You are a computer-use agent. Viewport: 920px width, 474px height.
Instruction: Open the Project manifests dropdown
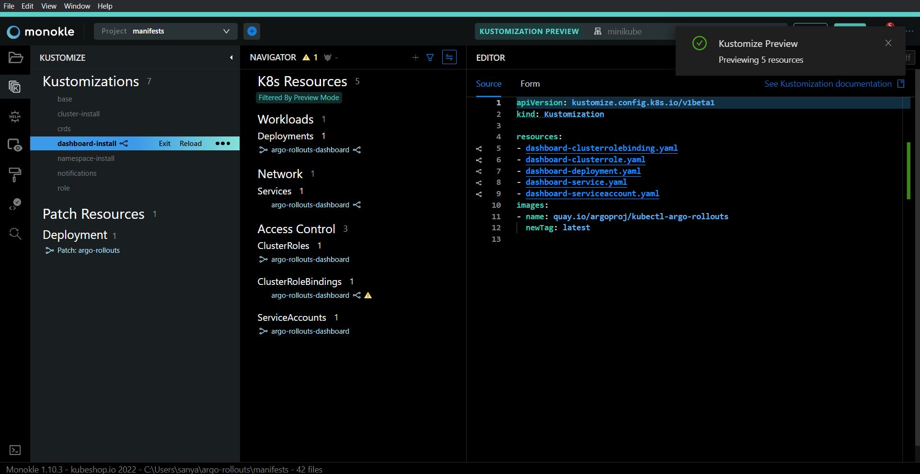(166, 31)
